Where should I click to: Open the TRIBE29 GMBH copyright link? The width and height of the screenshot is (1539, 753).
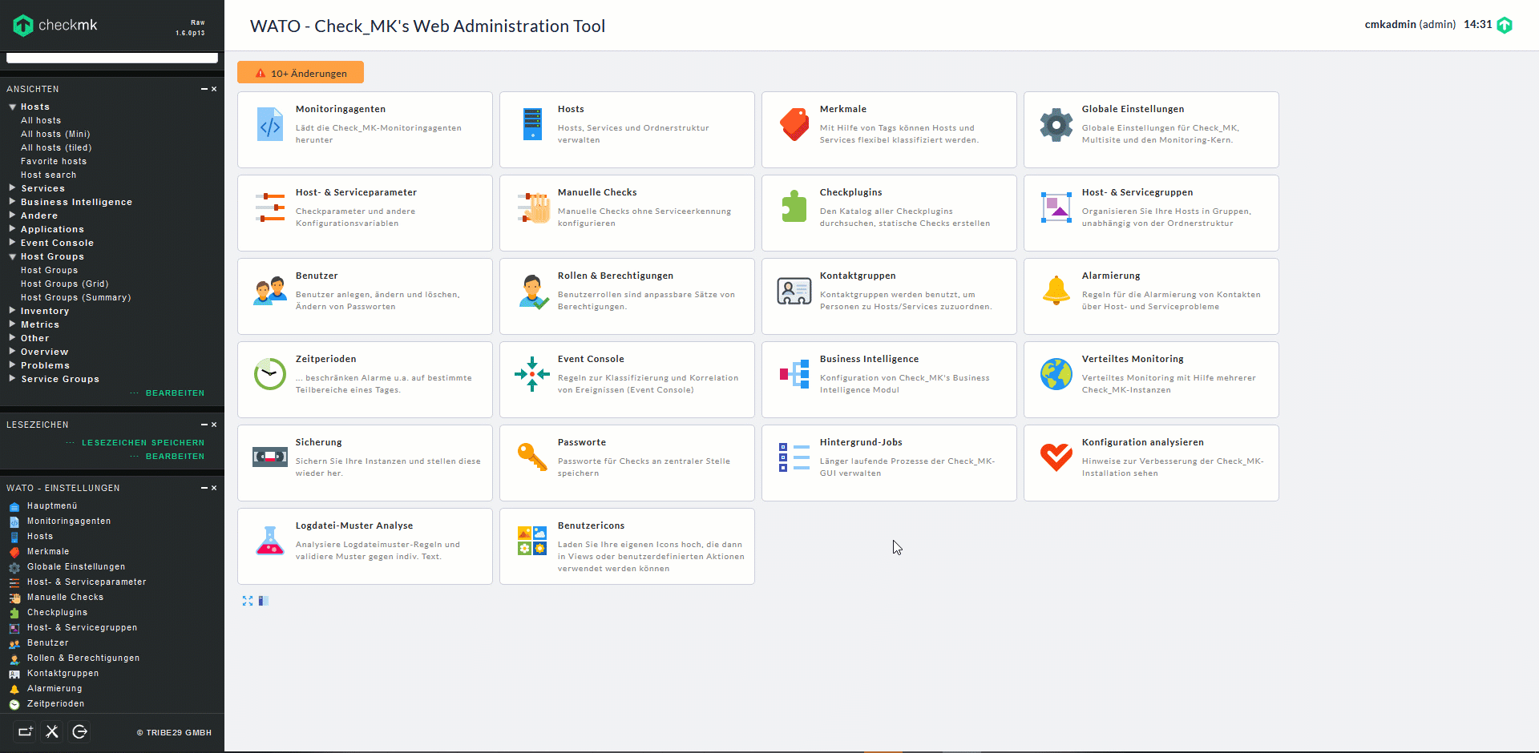point(174,733)
